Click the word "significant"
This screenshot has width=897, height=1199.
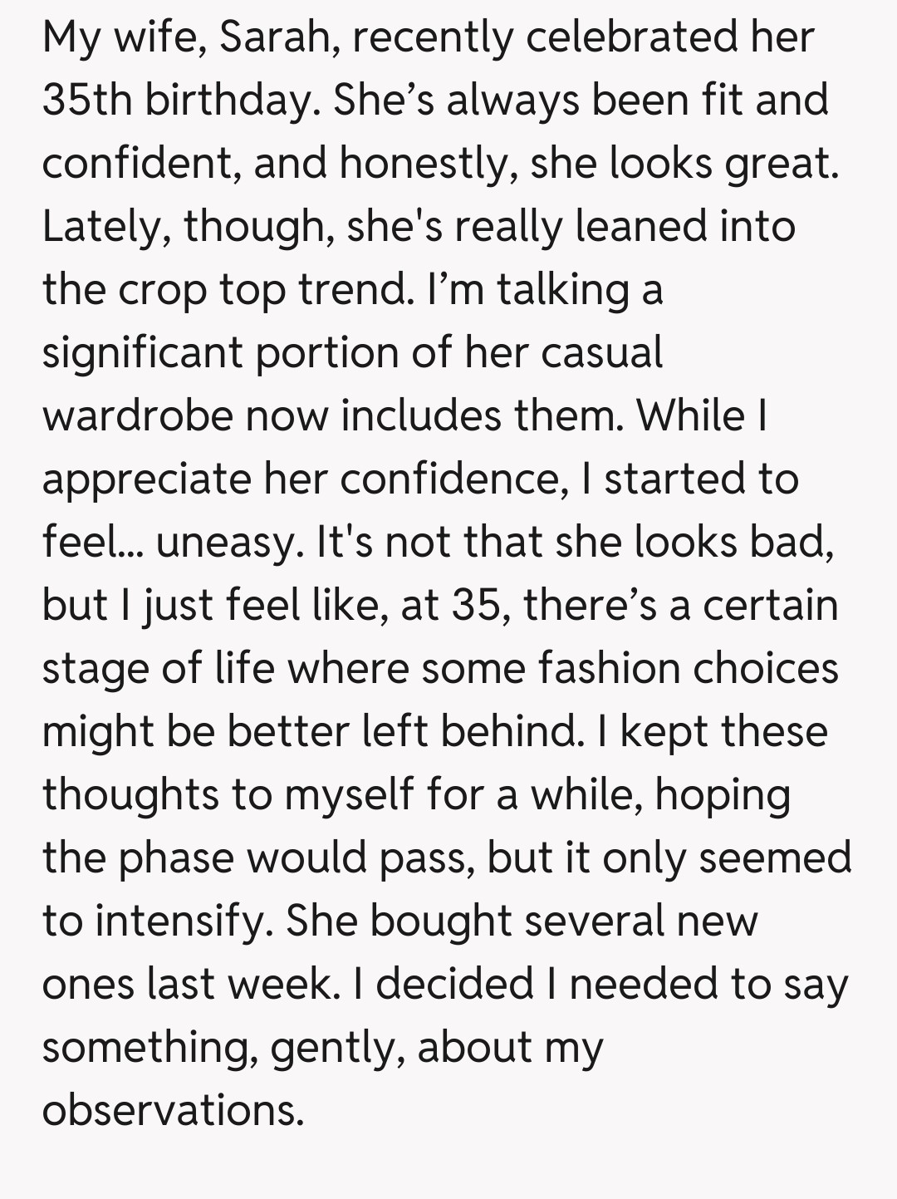141,352
